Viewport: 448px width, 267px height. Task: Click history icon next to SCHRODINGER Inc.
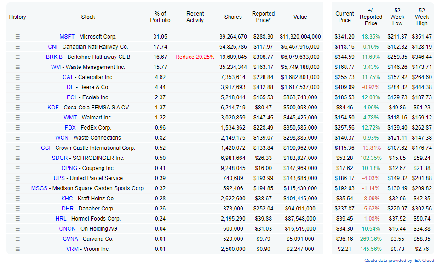[17, 158]
